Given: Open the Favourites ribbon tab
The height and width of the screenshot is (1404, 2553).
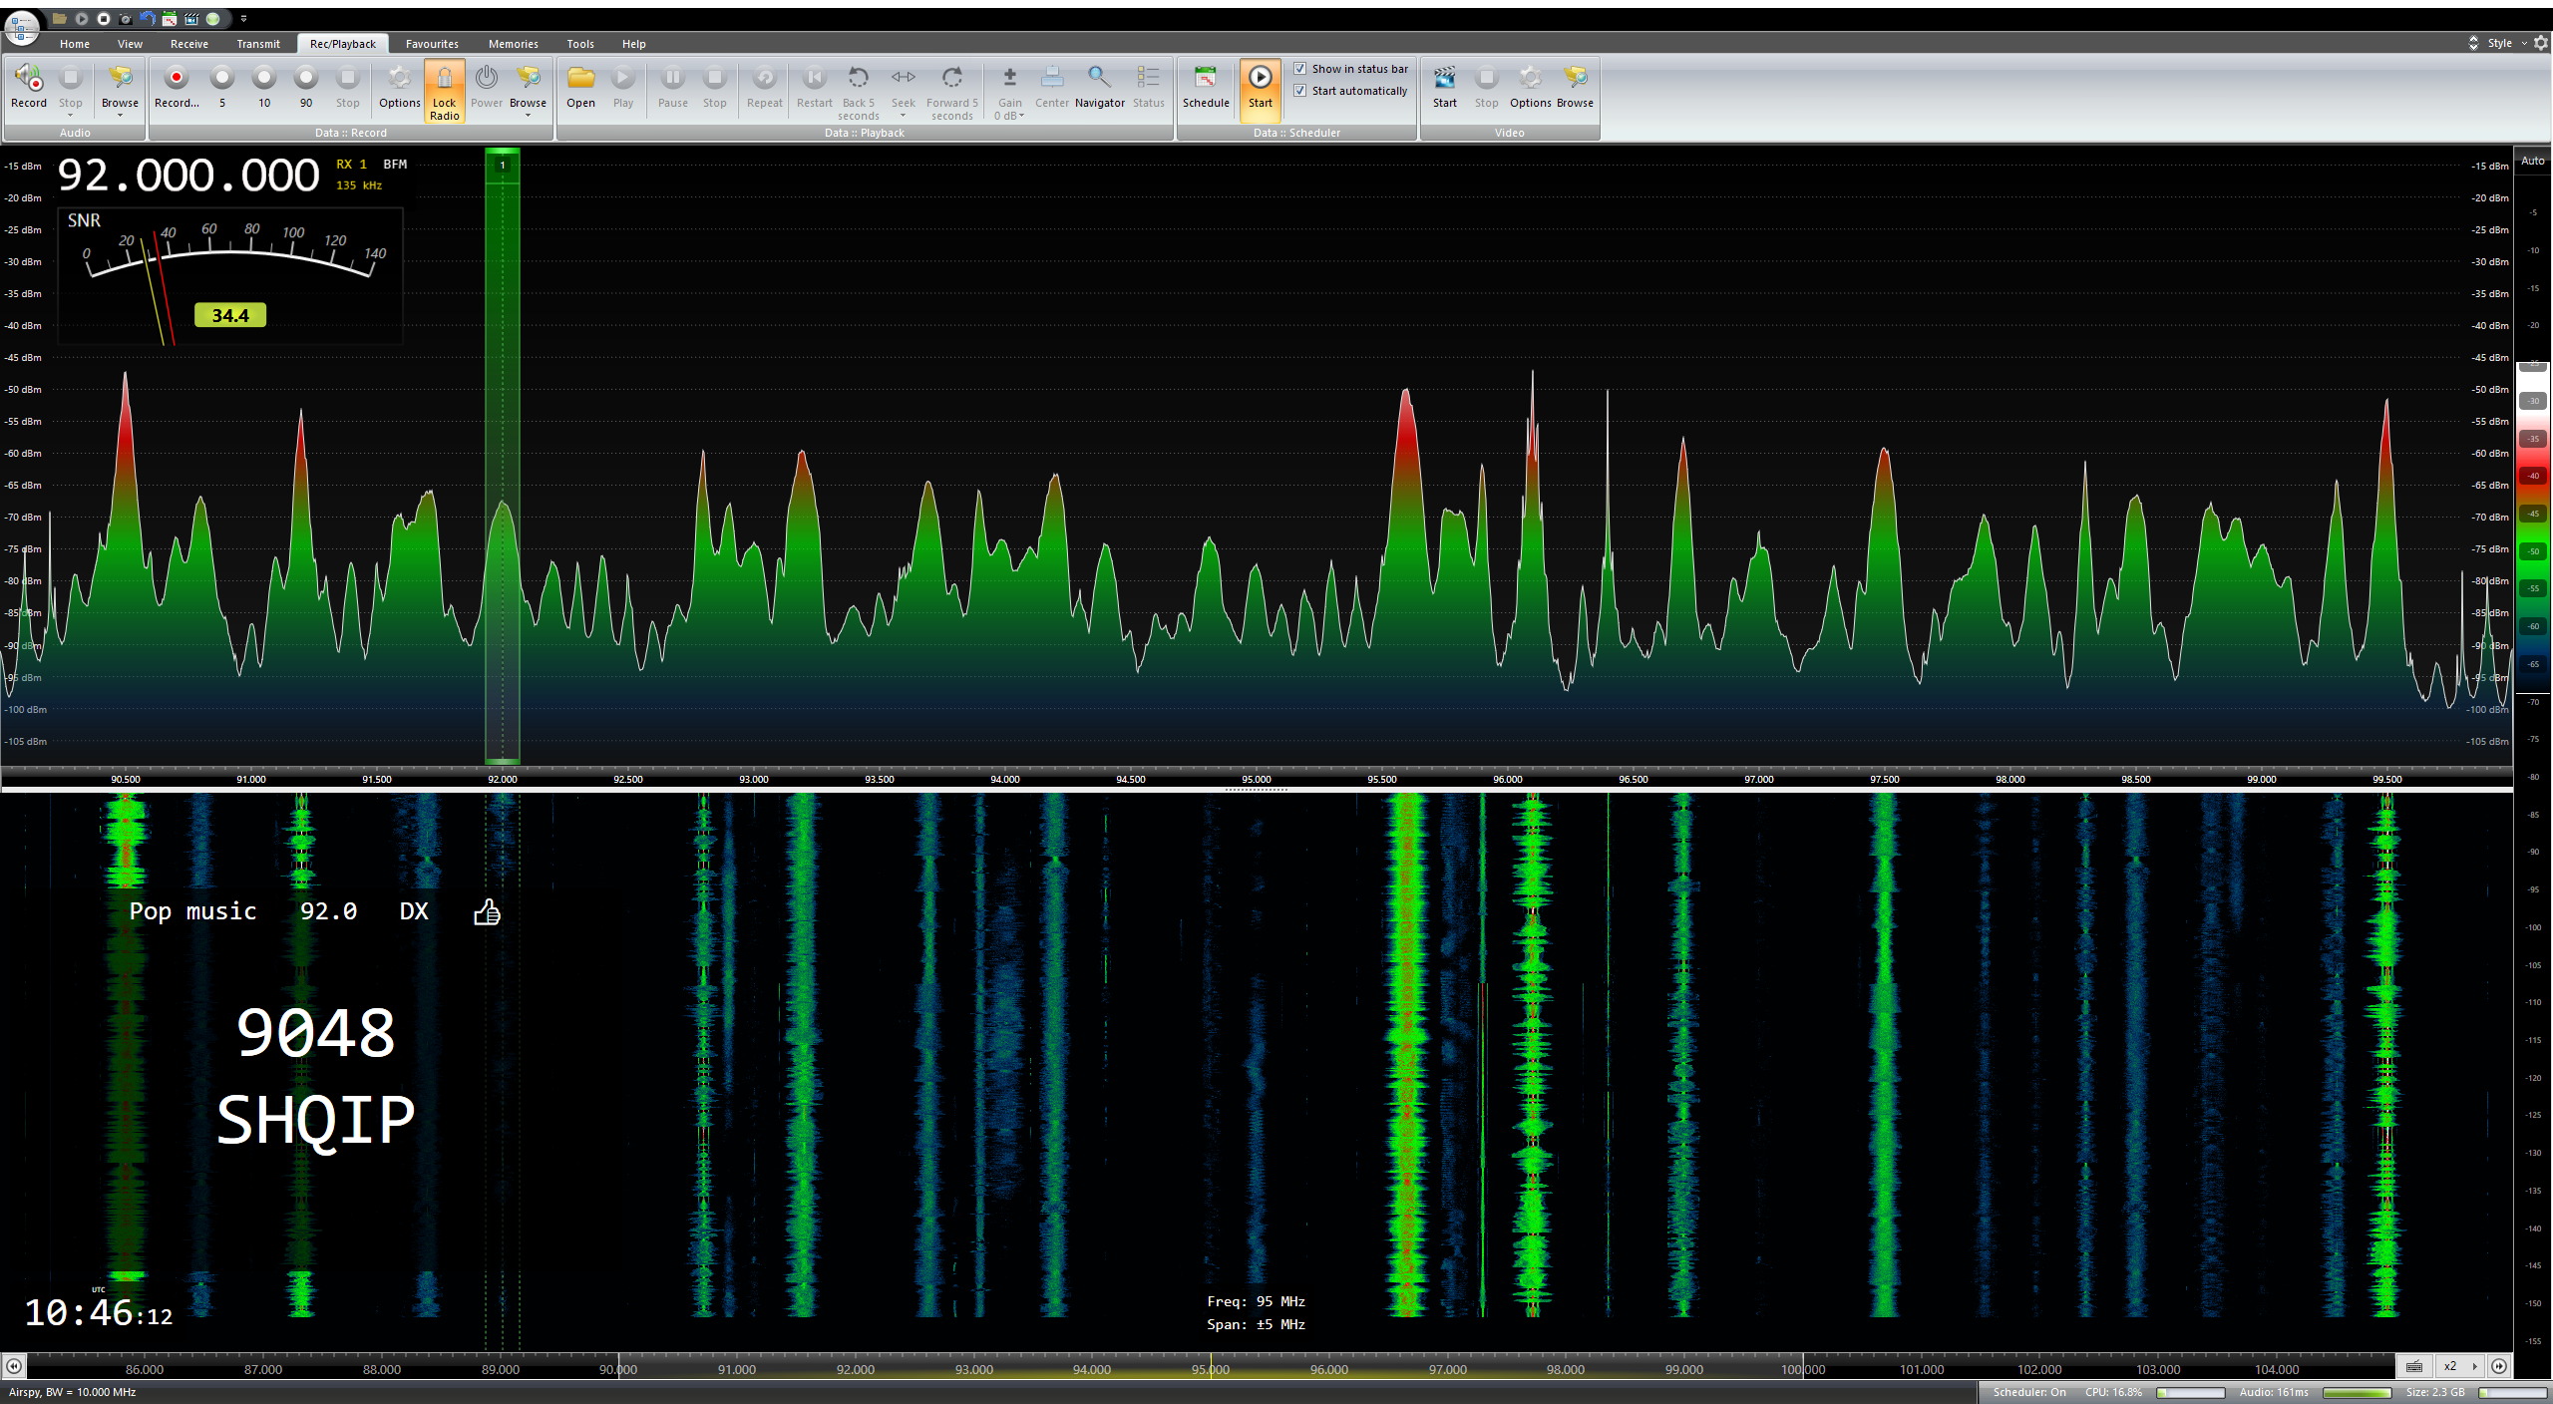Looking at the screenshot, I should click(x=432, y=44).
